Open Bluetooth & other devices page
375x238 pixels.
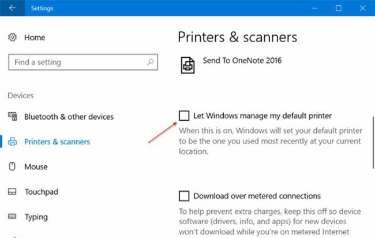69,117
